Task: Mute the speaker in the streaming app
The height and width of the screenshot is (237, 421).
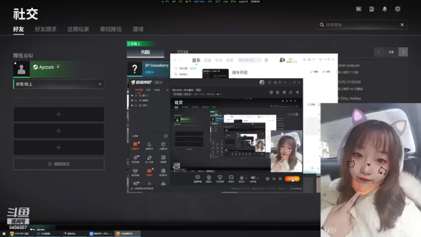Action: [x=253, y=178]
